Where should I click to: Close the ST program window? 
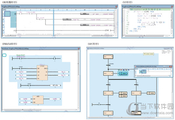tap(172, 7)
